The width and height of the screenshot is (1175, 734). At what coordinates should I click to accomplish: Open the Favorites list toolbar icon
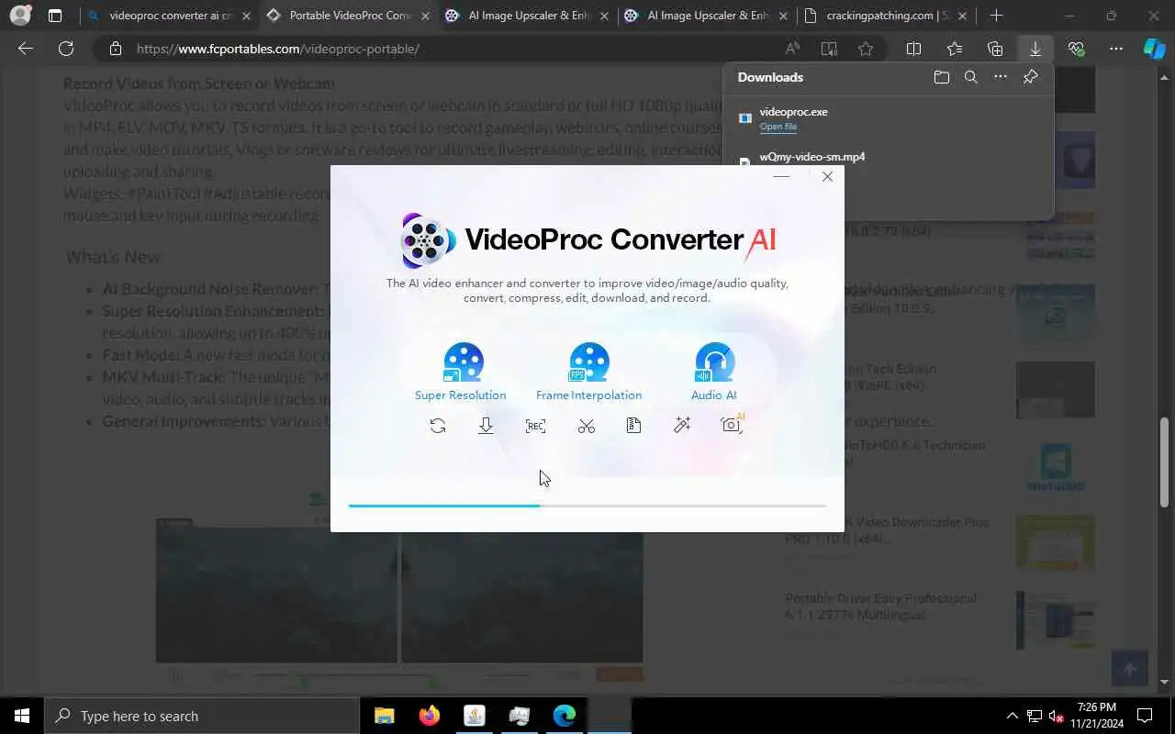pyautogui.click(x=955, y=49)
